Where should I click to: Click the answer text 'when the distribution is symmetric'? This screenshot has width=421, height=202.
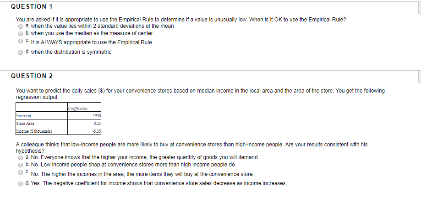[71, 52]
